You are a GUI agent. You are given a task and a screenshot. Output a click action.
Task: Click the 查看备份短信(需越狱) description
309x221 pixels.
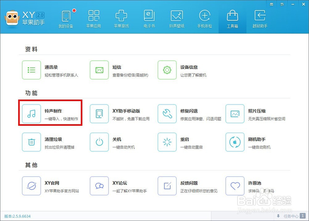[130, 75]
